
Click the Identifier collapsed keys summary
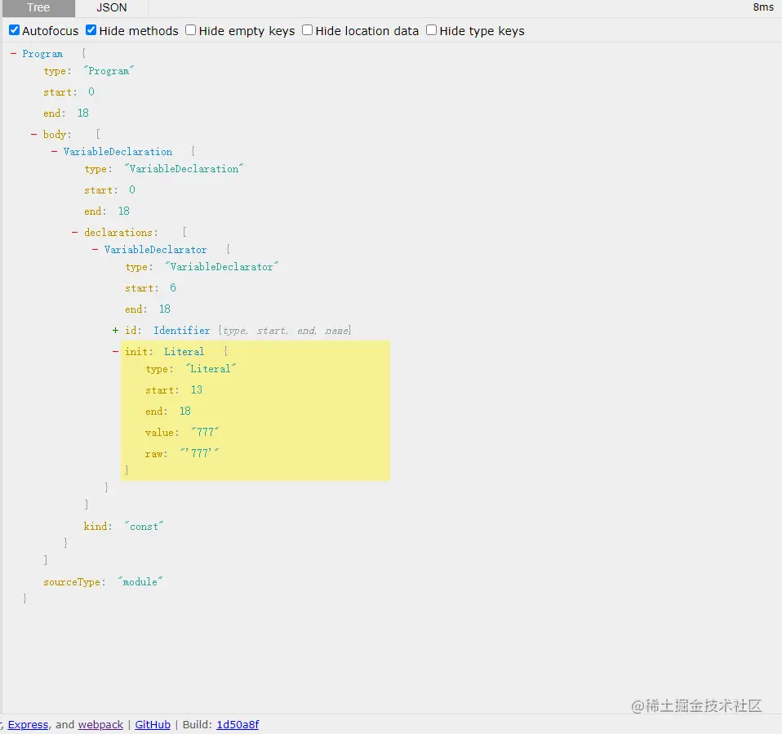click(x=285, y=331)
